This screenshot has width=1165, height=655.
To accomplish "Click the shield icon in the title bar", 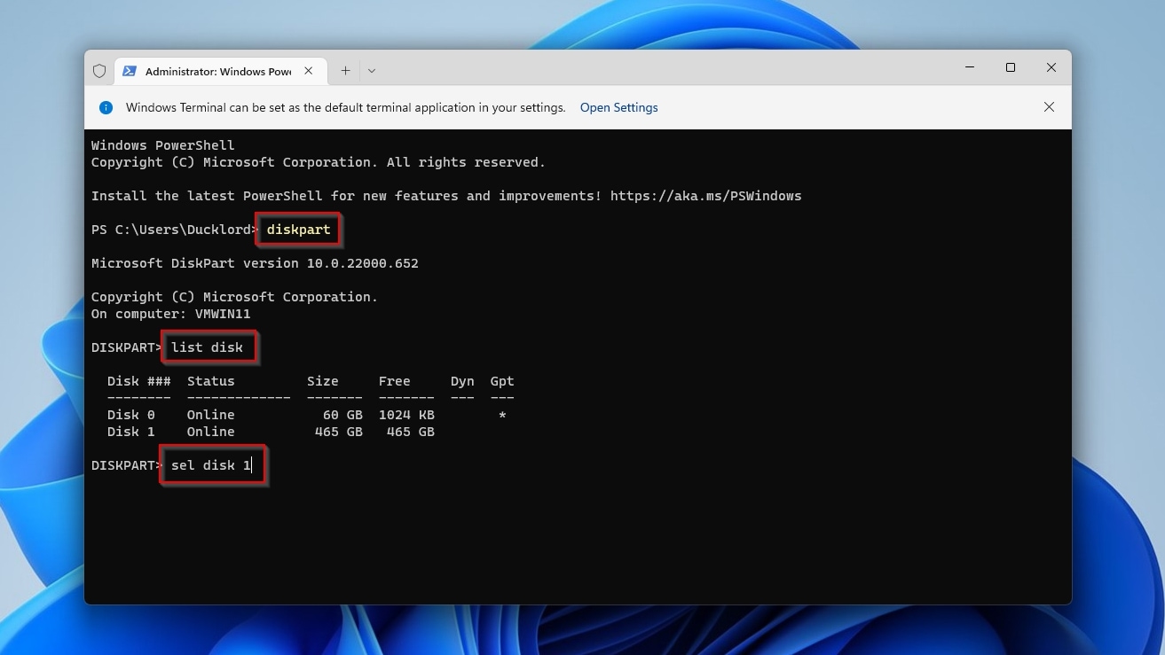I will (99, 71).
